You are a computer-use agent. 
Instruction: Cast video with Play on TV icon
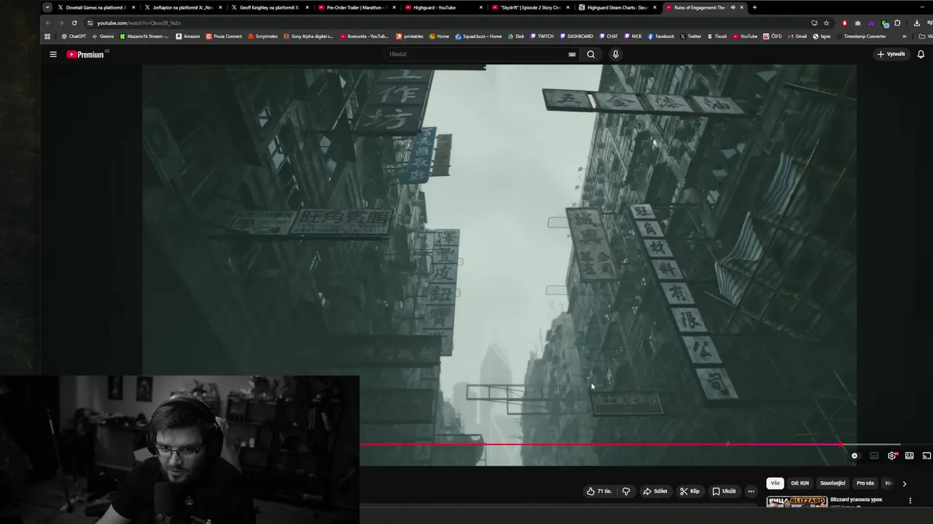(x=926, y=456)
